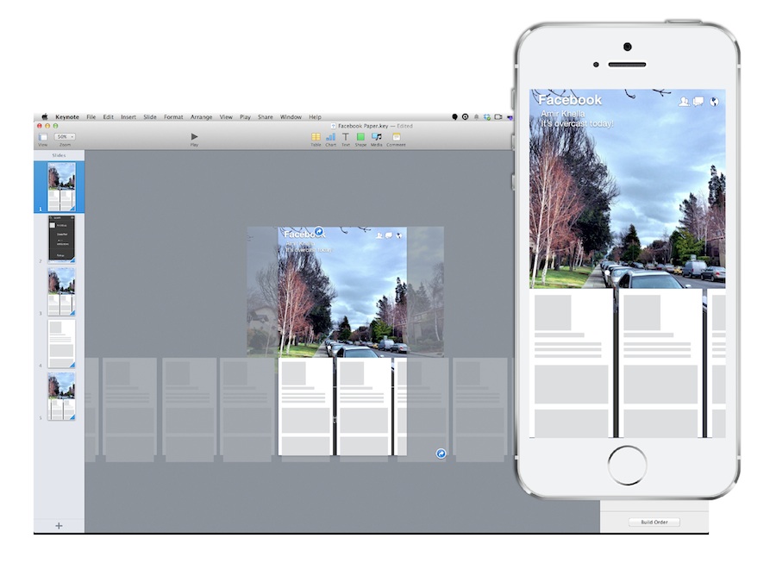Toggle the blue build badge on the slide image
The height and width of the screenshot is (563, 776).
[319, 231]
